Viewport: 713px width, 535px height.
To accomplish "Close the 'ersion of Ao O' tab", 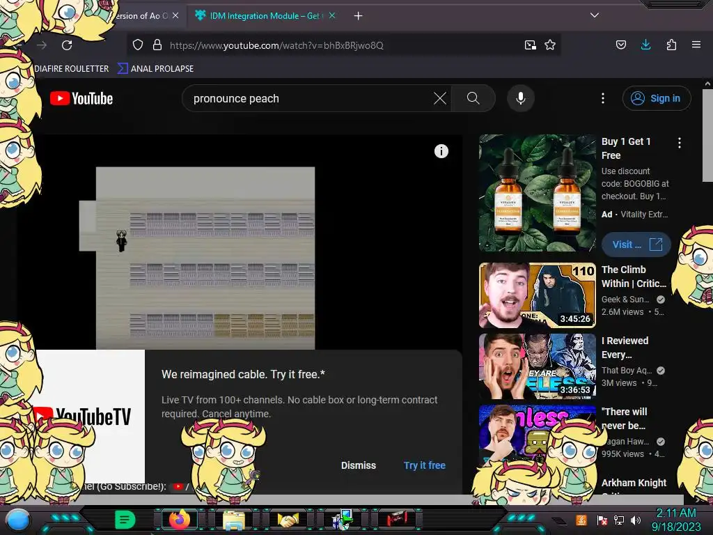I will 175,16.
